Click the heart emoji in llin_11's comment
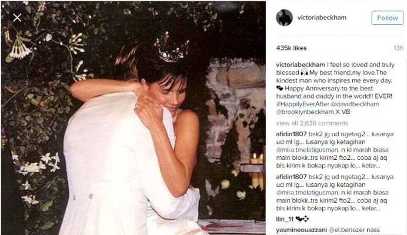This screenshot has height=235, width=407. (x=302, y=219)
